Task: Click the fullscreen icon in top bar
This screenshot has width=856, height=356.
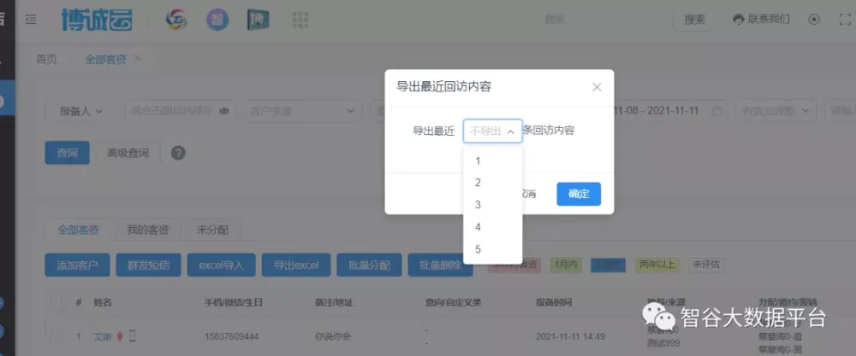Action: point(842,20)
